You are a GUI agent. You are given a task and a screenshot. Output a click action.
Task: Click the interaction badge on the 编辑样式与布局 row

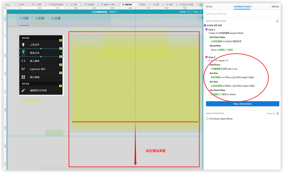pyautogui.click(x=61, y=86)
